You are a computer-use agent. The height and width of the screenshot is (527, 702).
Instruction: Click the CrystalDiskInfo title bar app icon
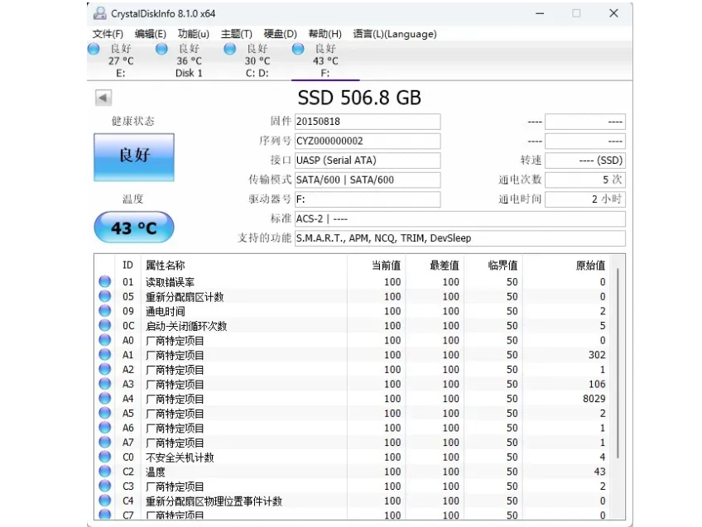coord(100,13)
